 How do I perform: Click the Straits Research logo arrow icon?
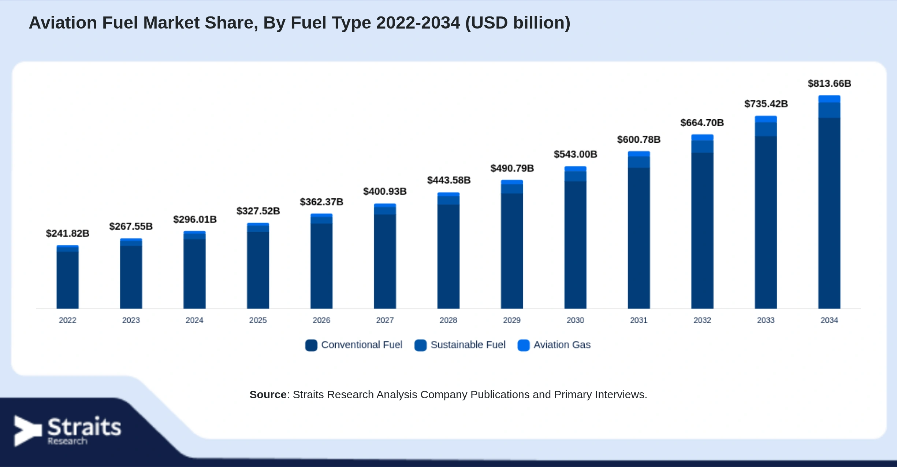(28, 431)
